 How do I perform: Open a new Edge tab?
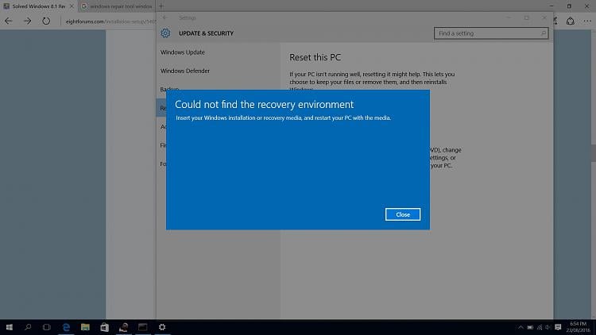coord(161,6)
